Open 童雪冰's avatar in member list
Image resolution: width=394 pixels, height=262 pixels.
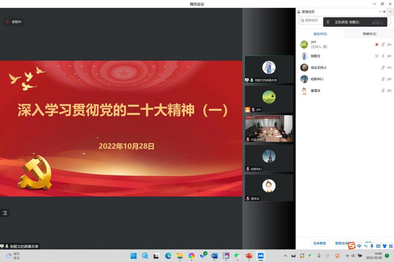304,90
